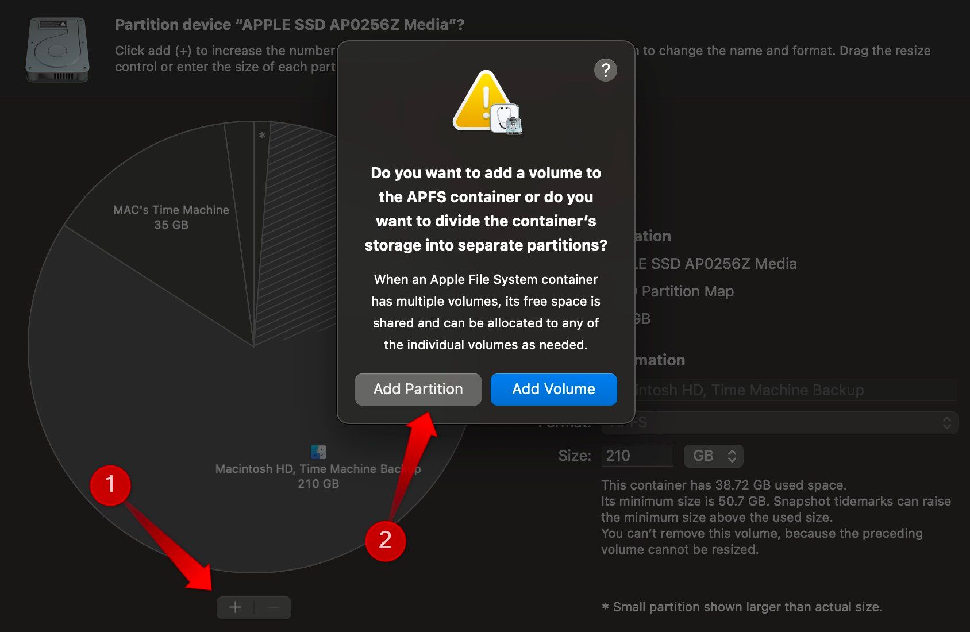
Task: Open the help question mark button
Action: 605,70
